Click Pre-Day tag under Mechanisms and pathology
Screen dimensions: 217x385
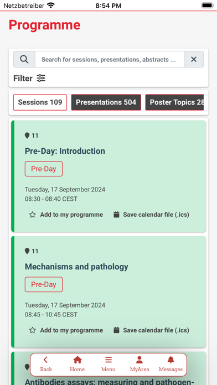tap(44, 284)
